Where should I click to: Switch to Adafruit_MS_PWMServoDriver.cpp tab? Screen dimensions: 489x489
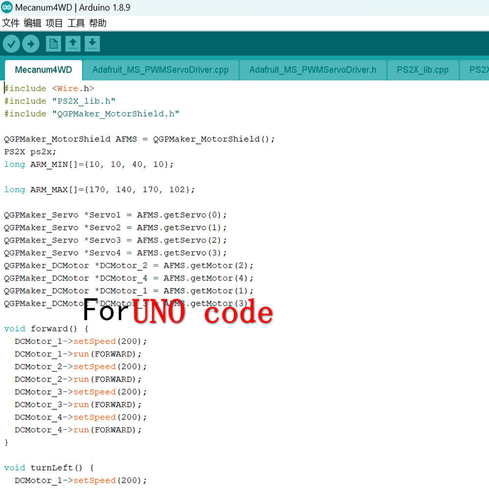tap(160, 70)
